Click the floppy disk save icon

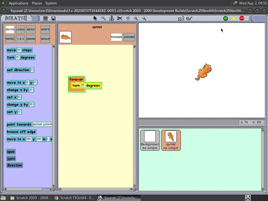coord(53,18)
